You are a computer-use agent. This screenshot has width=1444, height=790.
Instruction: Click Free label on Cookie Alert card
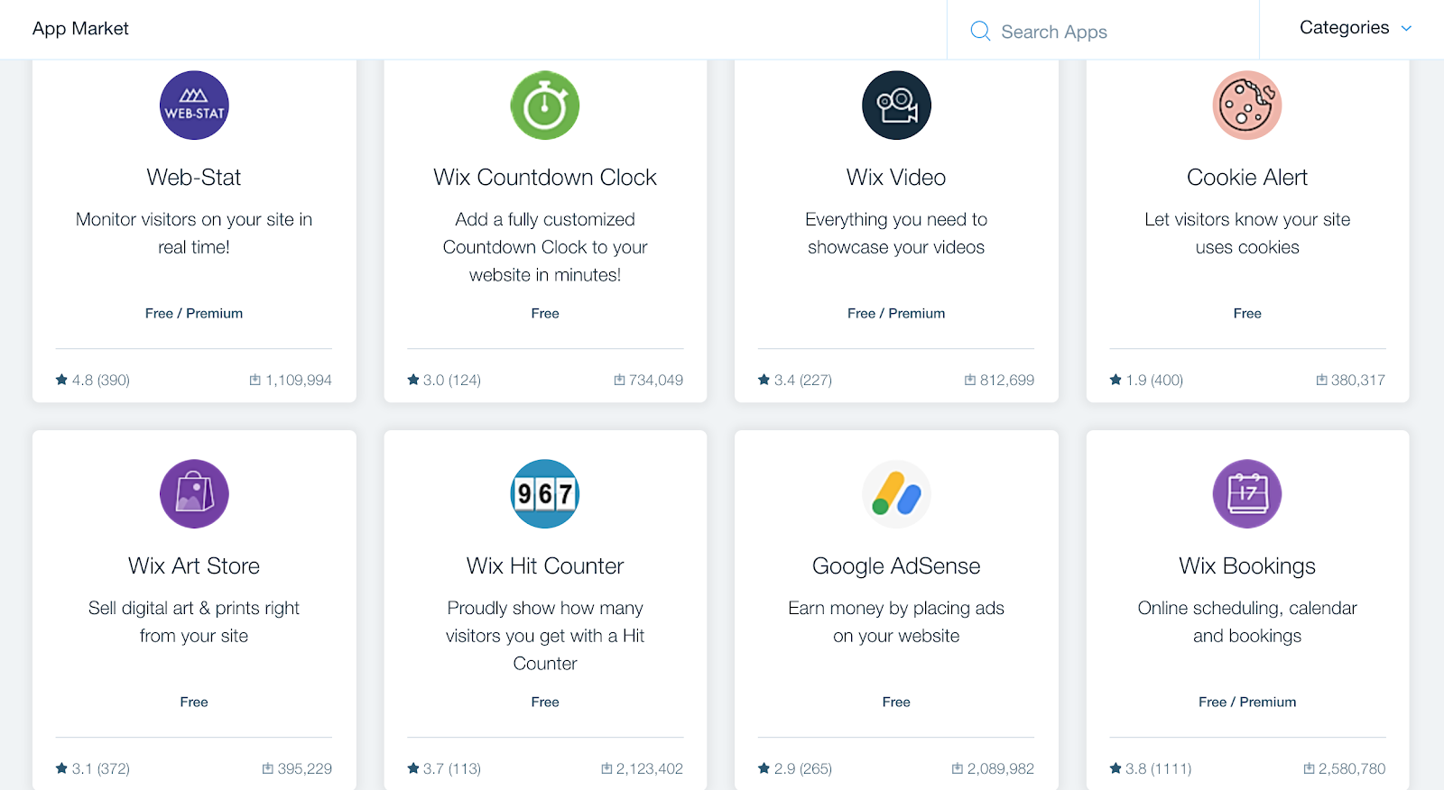tap(1247, 313)
